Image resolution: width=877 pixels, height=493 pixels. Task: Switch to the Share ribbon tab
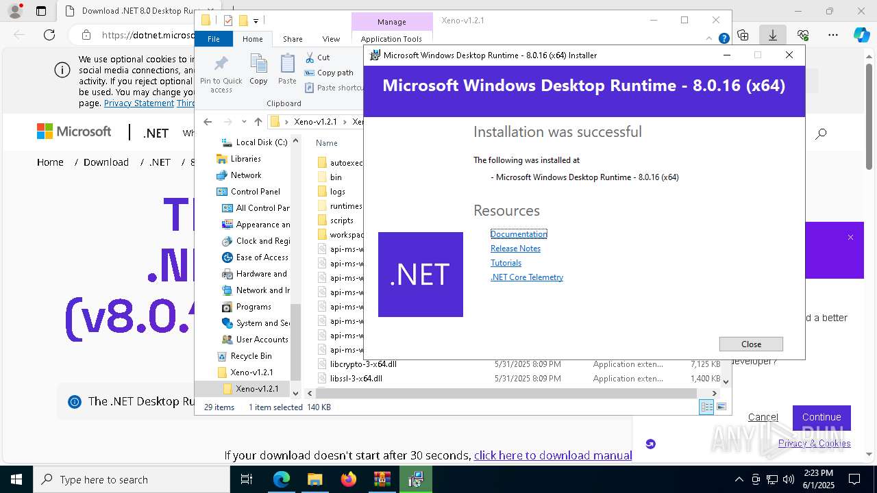tap(293, 39)
